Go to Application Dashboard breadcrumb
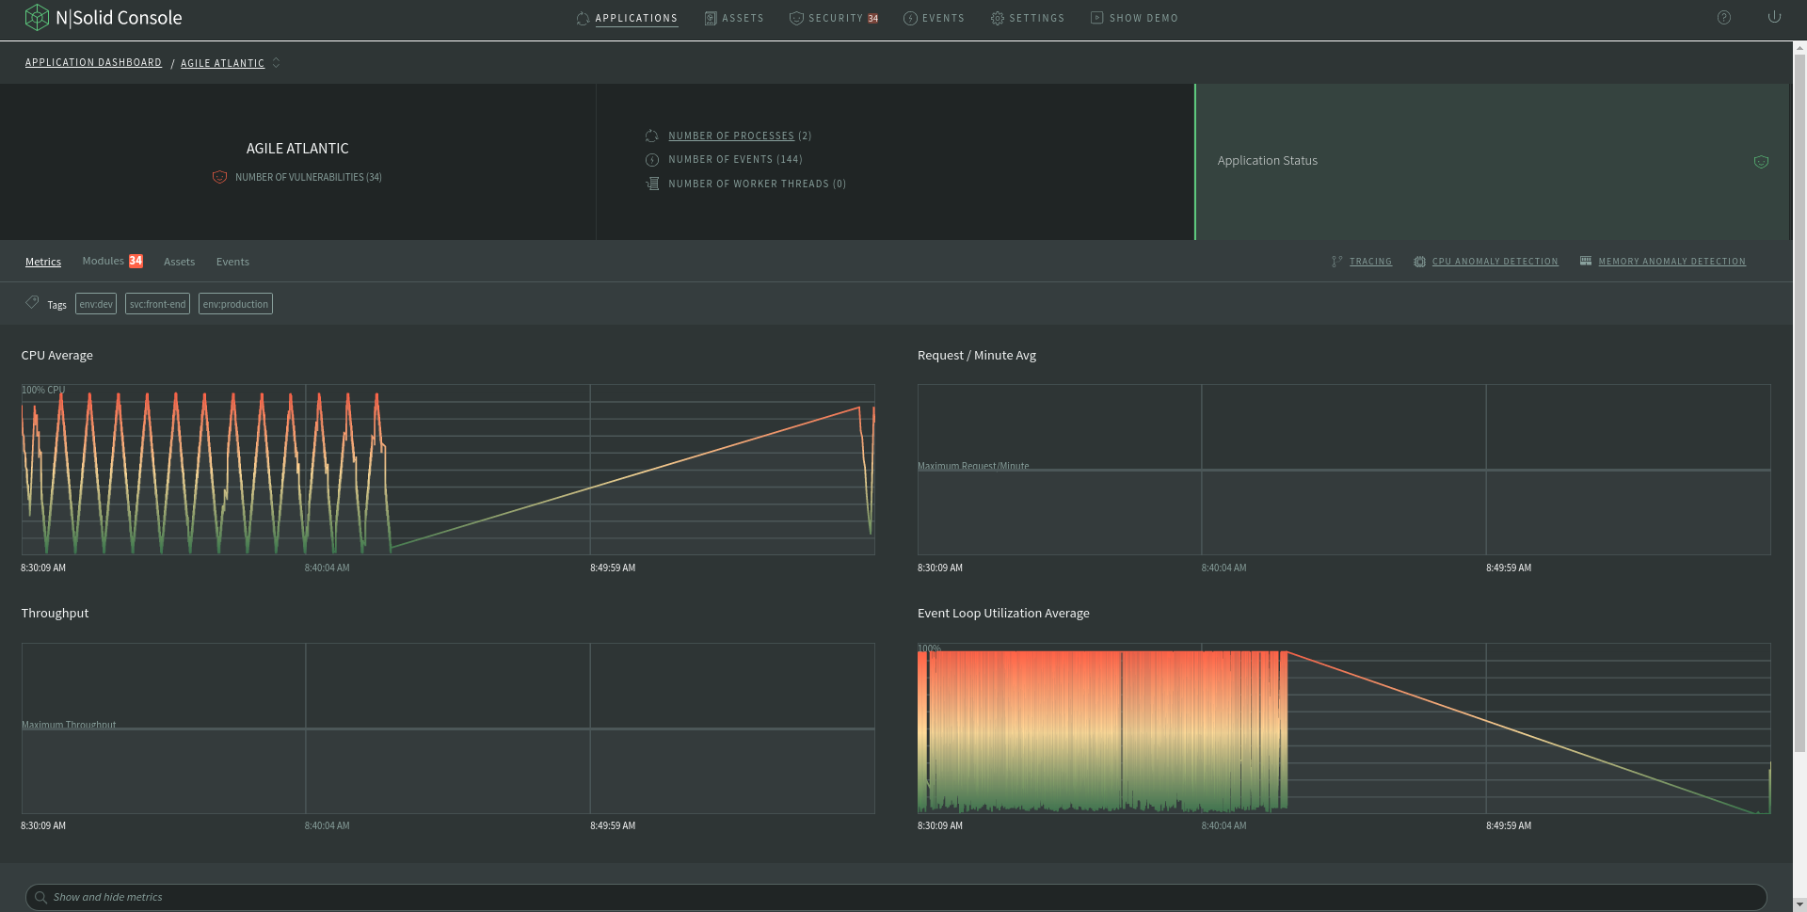1807x912 pixels. [x=93, y=62]
